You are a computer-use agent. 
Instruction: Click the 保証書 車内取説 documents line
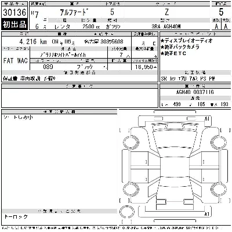tap(30, 78)
